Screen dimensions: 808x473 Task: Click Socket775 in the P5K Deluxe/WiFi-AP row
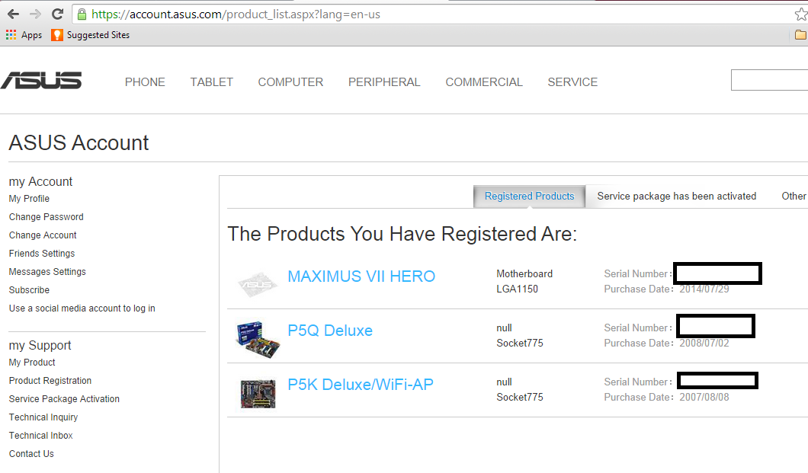[519, 398]
